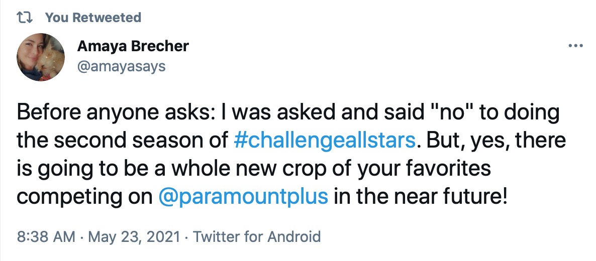Screen dimensions: 596x261
Task: Open the Twitter for Android source link
Action: (257, 236)
